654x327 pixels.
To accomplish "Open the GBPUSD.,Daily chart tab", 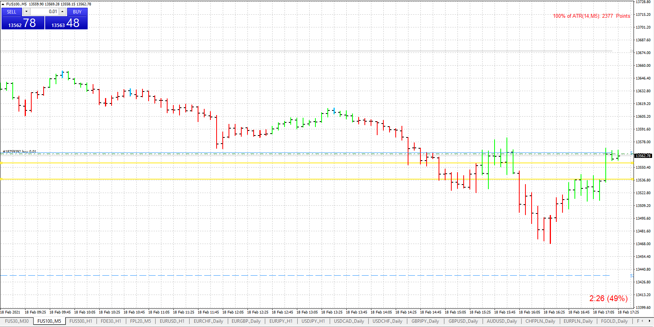I will tap(463, 321).
